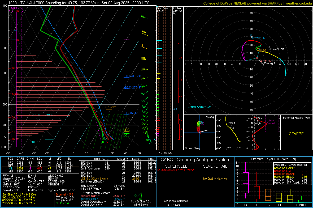Click the orange LCL-EL (Cloud Layer) row
The width and height of the screenshot is (313, 208).
(x=118, y=179)
